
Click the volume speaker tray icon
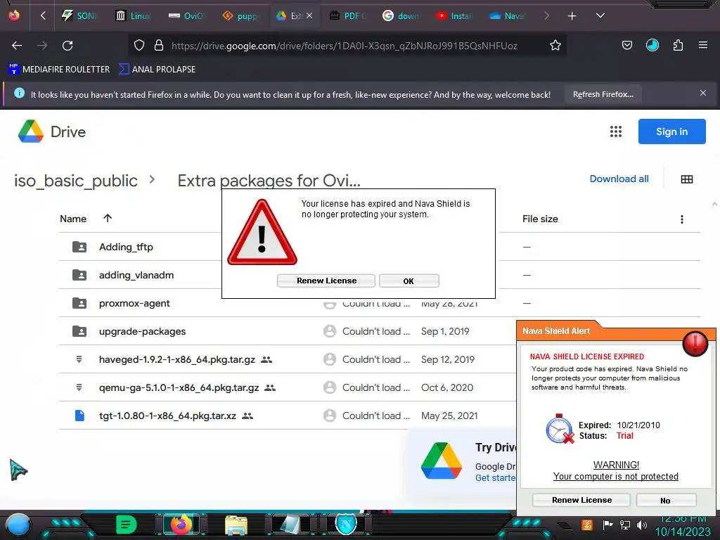point(642,525)
